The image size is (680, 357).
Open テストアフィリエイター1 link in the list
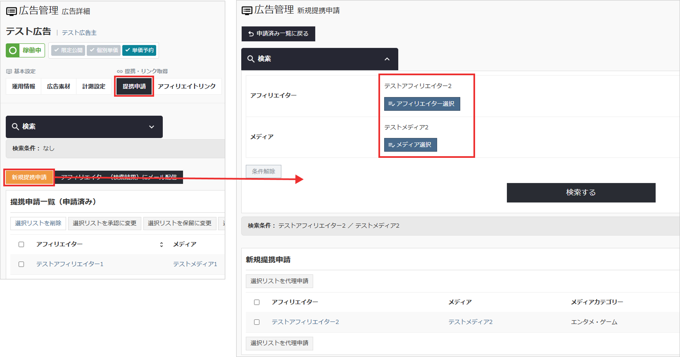click(70, 264)
